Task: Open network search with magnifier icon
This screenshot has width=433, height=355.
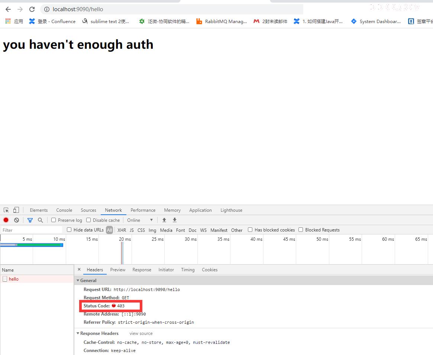Action: tap(40, 220)
